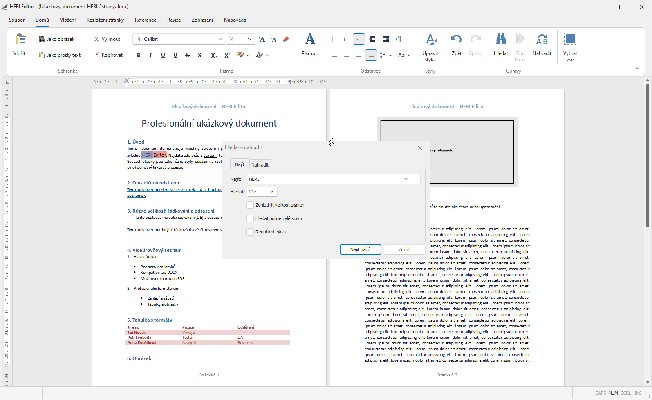Enable Zohlednit velikost písmen checkbox
Viewport: 652px width, 400px height.
250,205
